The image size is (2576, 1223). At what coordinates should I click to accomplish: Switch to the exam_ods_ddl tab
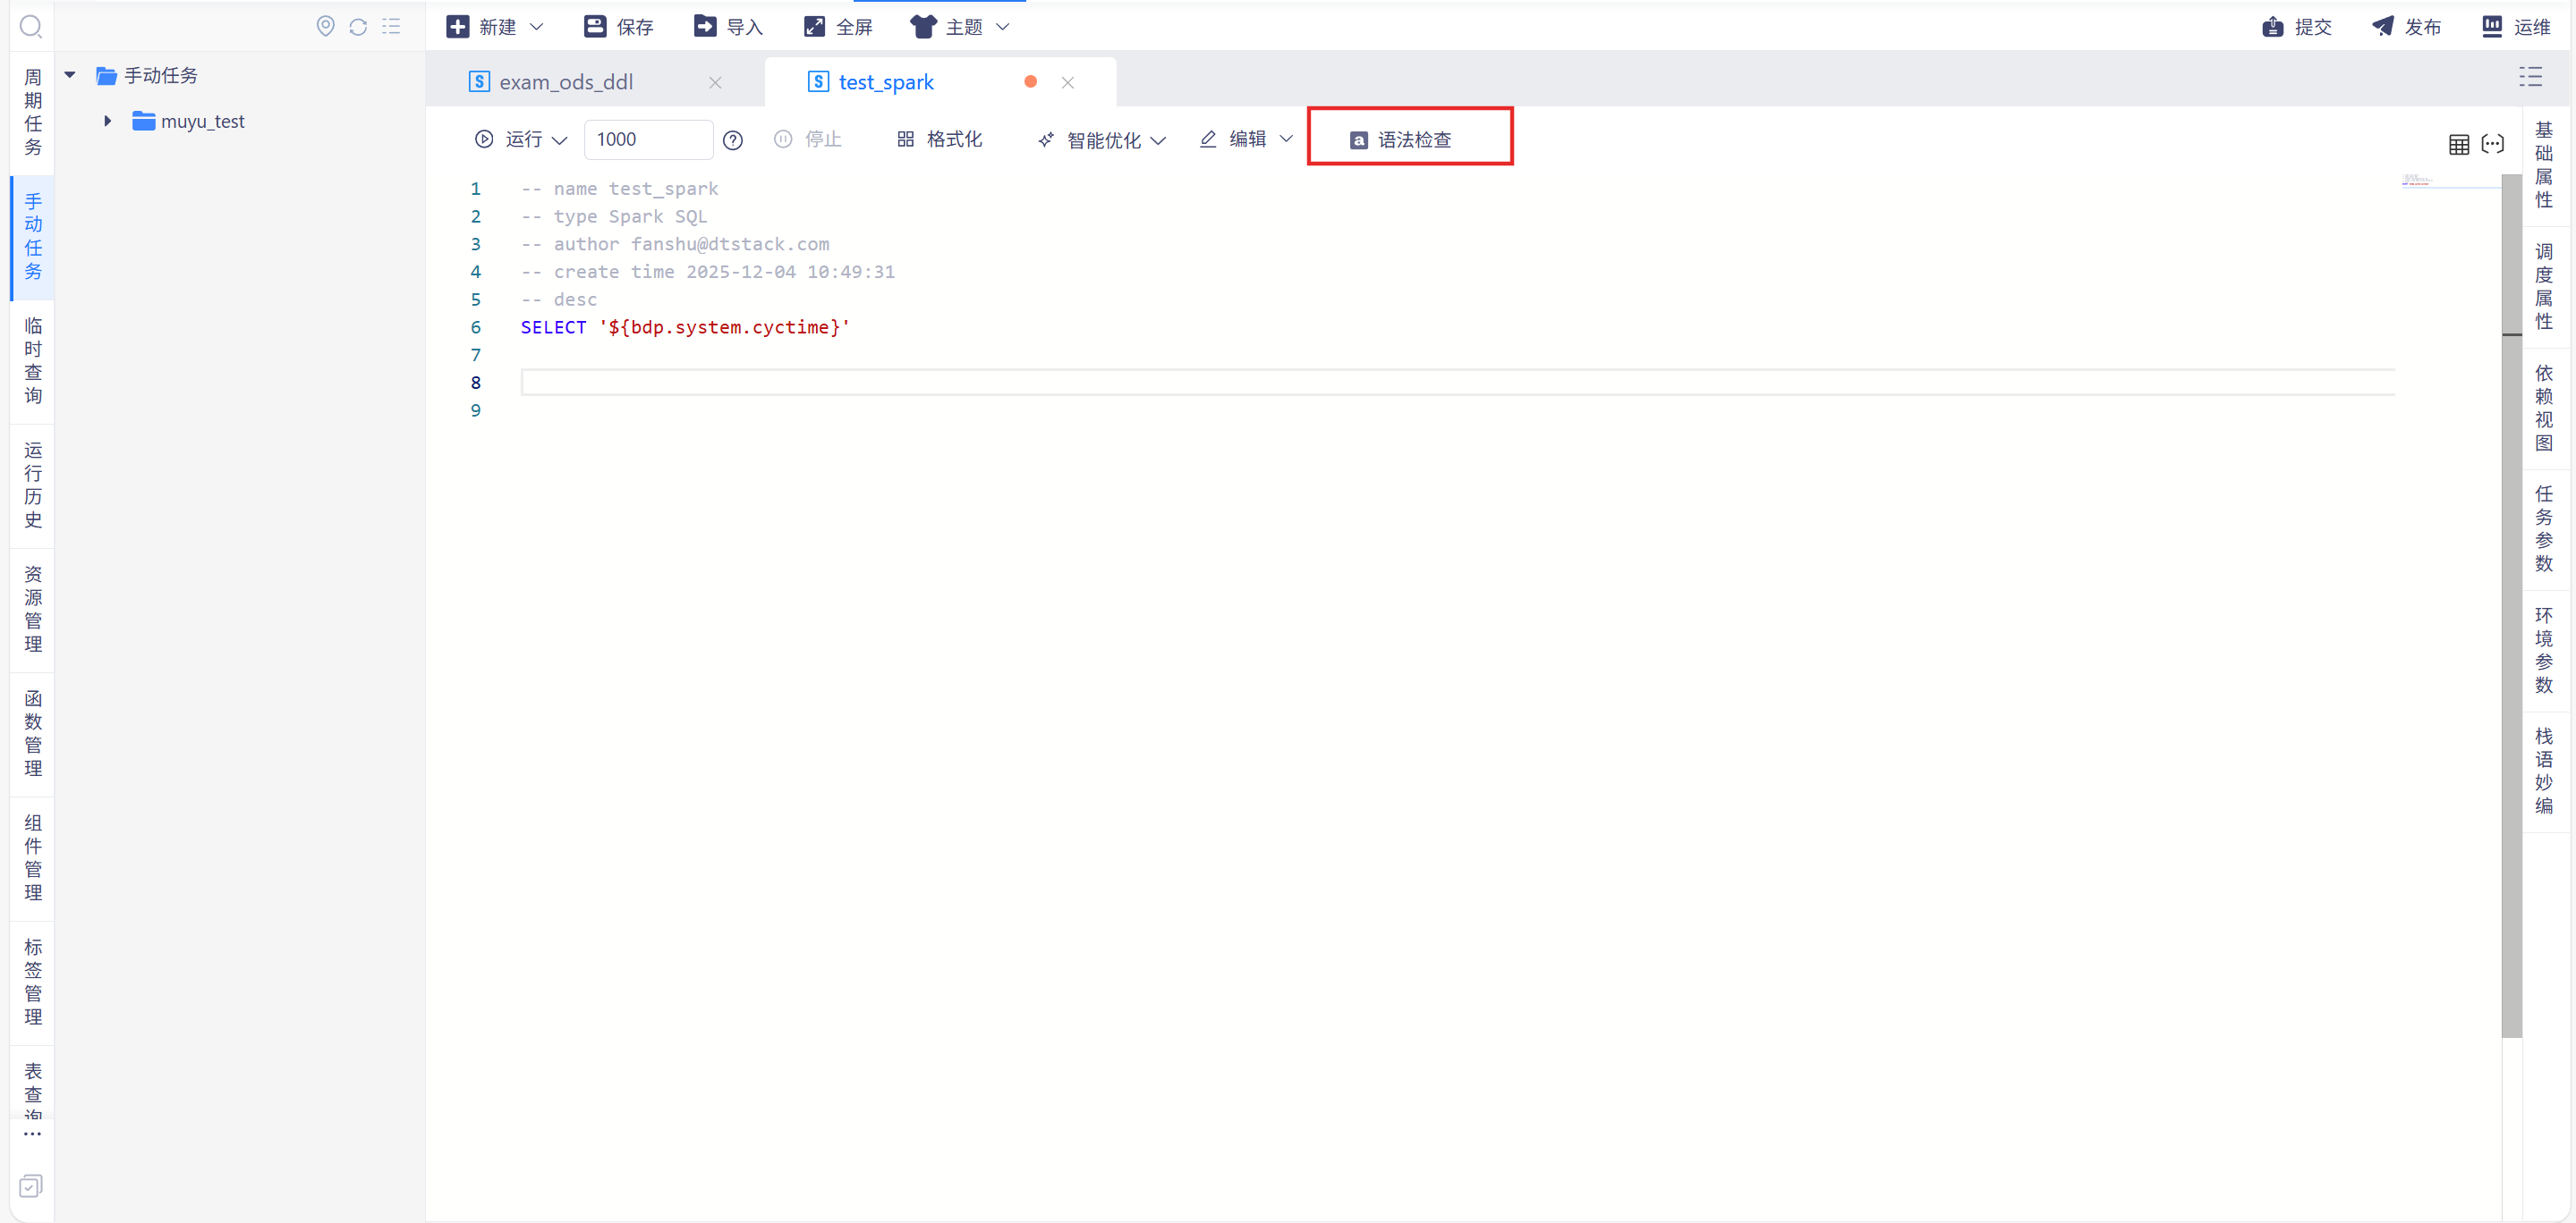point(566,82)
